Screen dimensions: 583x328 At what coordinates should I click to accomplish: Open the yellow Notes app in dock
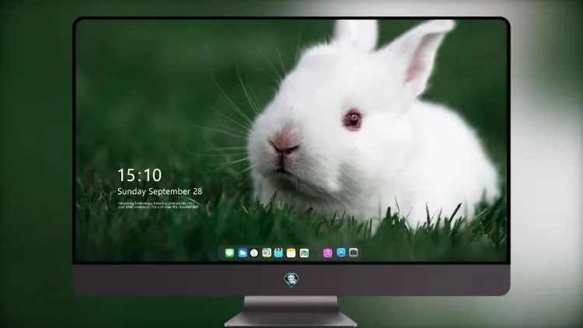point(291,253)
